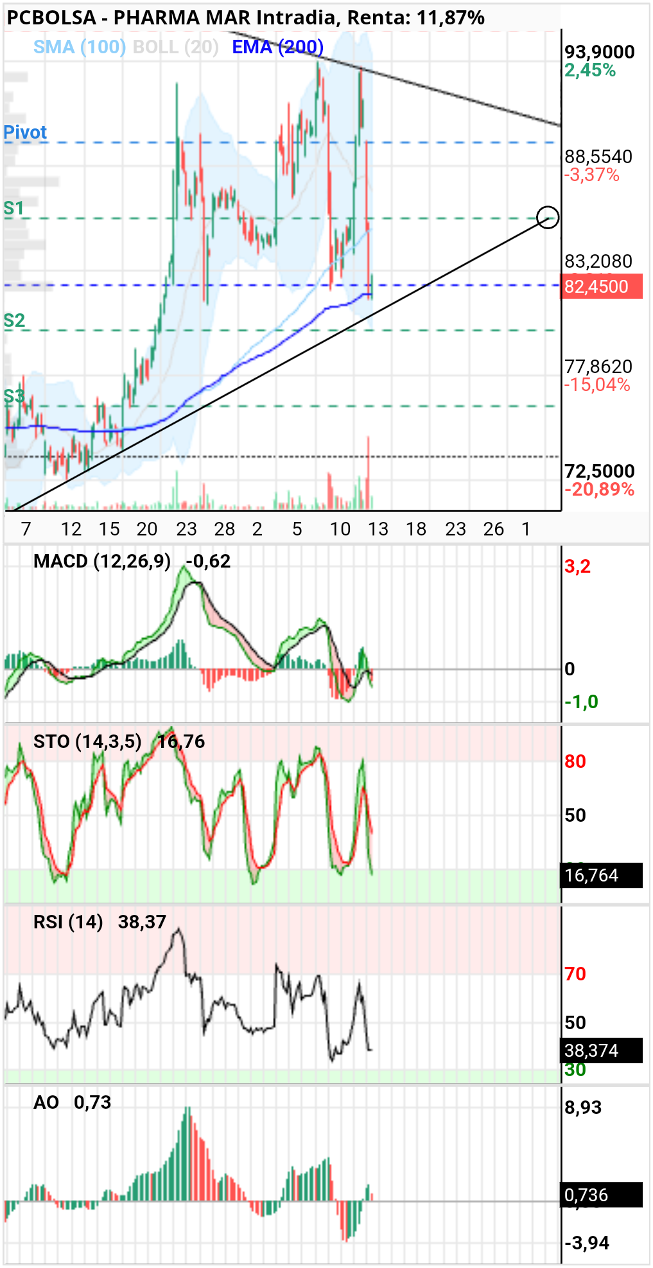This screenshot has height=1268, width=653.
Task: Click the -20,89% percentage label
Action: pyautogui.click(x=600, y=489)
